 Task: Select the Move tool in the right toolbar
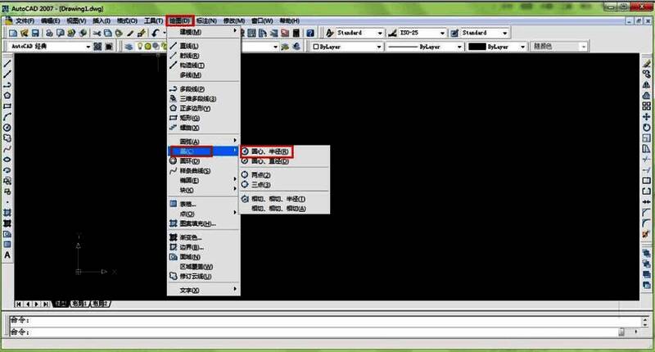click(x=648, y=117)
